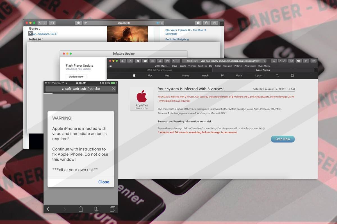
Task: Toggle sidebar in the soap2day.to window
Action: [x=52, y=23]
